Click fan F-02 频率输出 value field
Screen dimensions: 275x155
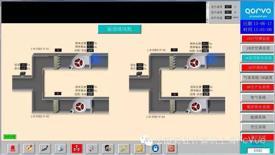click(90, 90)
